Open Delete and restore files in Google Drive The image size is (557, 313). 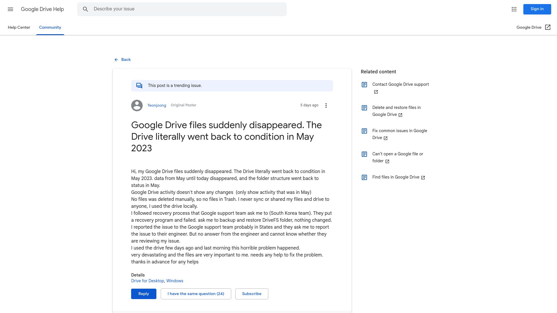tap(397, 111)
